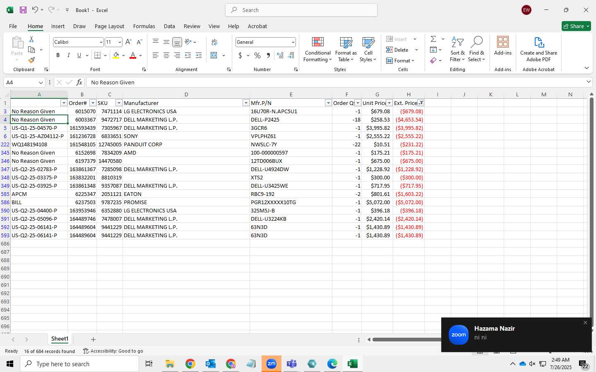
Task: Align cell text right
Action: (177, 55)
